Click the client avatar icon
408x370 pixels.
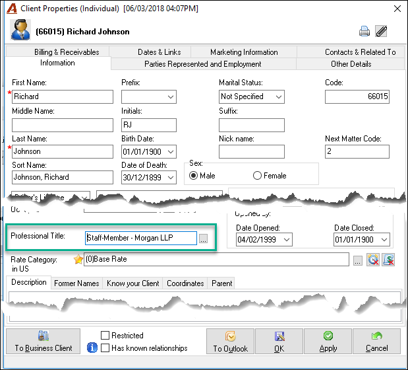20,30
